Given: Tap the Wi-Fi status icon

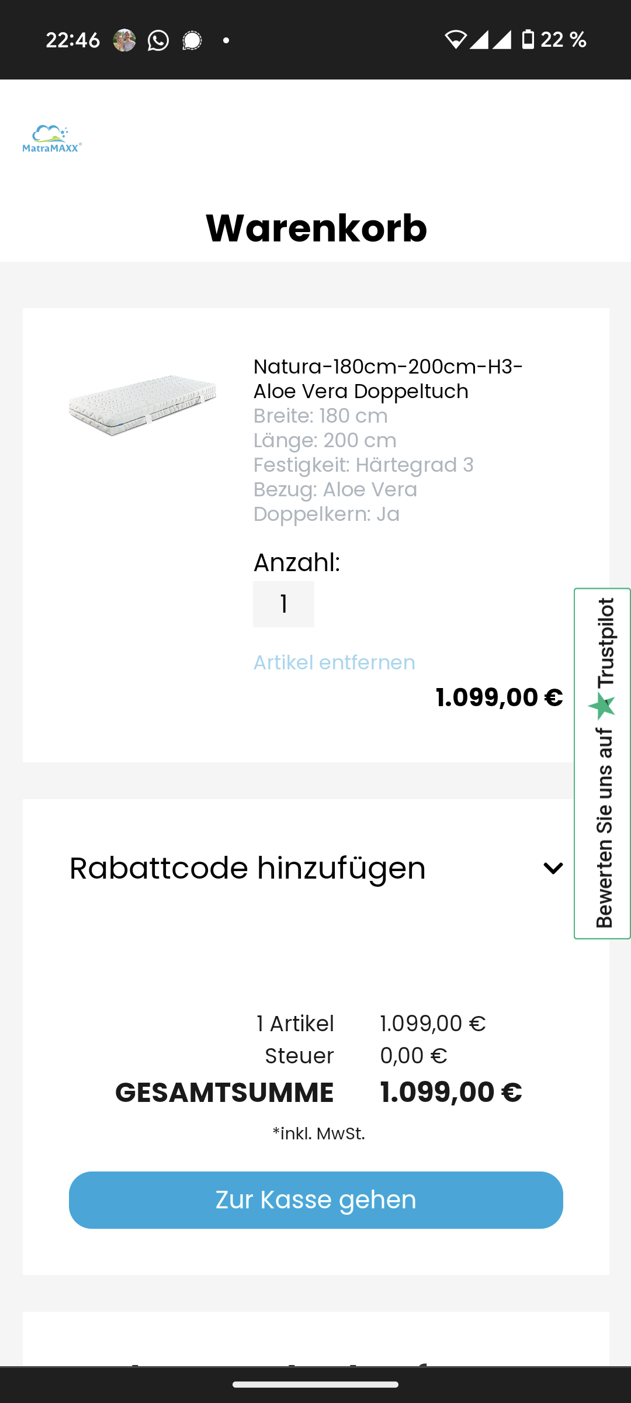Looking at the screenshot, I should 455,40.
